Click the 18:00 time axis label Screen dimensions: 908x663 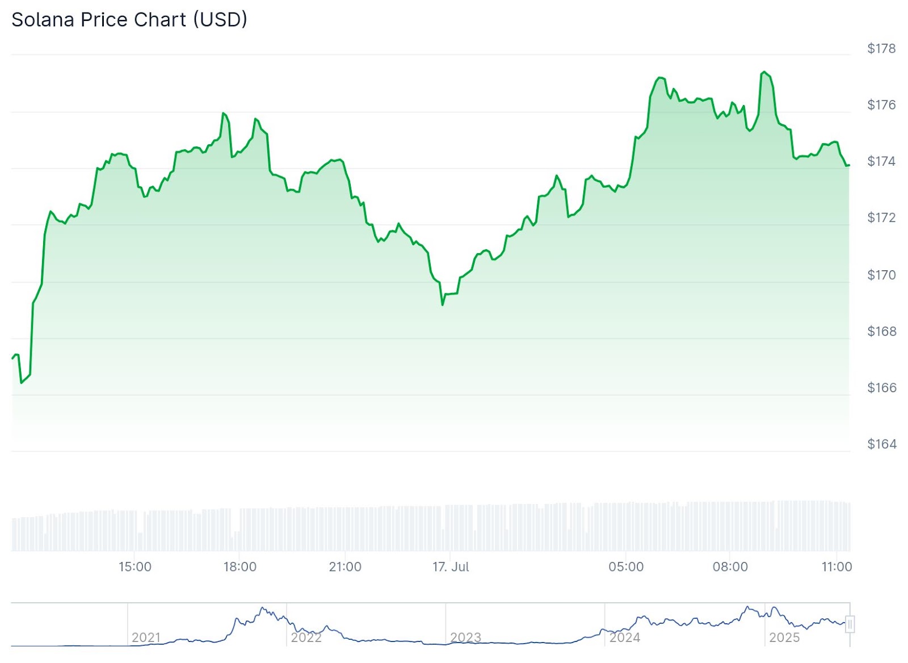pos(240,567)
